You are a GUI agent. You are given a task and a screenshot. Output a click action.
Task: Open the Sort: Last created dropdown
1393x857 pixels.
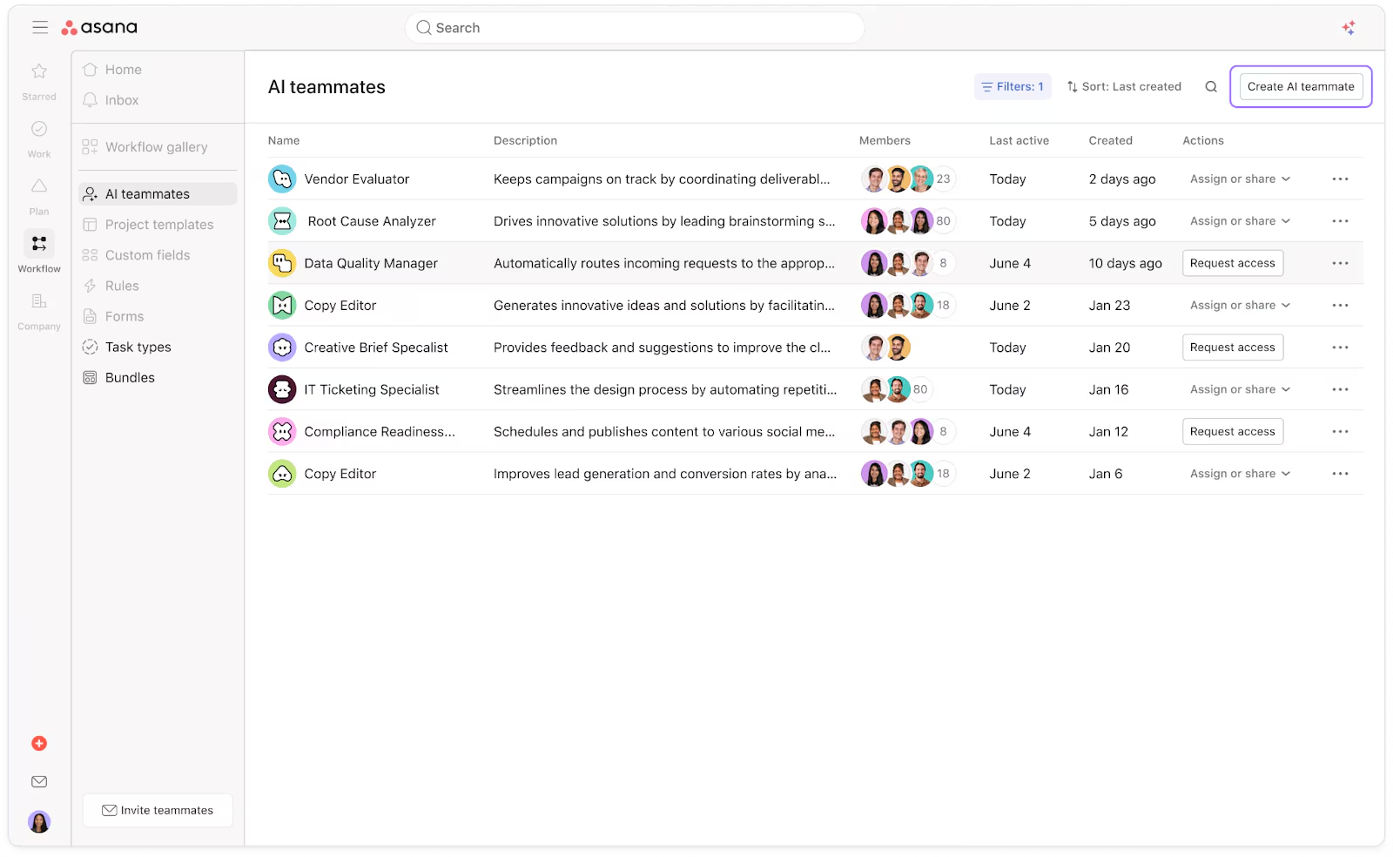(1124, 87)
